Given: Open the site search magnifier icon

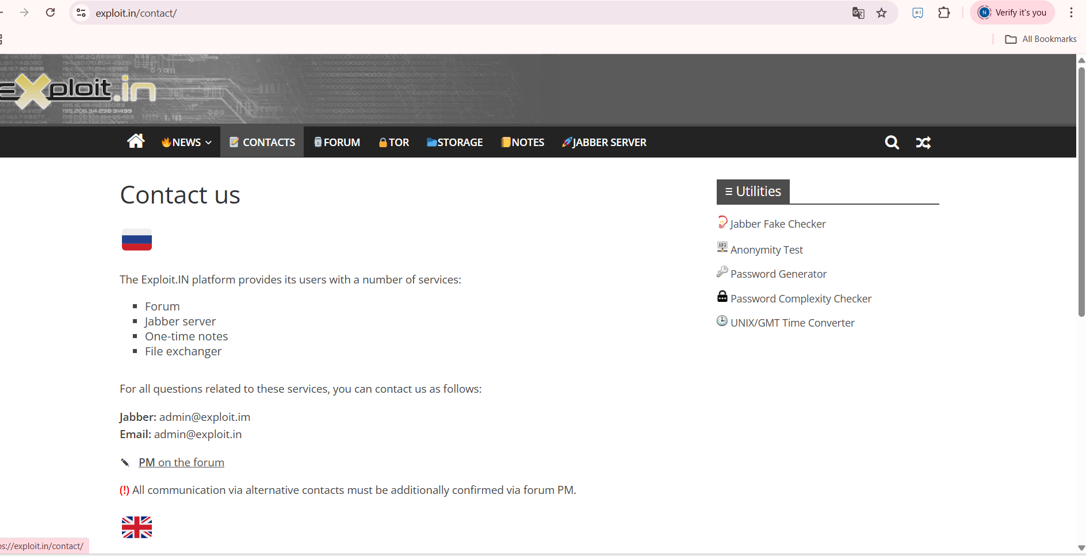Looking at the screenshot, I should click(x=892, y=143).
